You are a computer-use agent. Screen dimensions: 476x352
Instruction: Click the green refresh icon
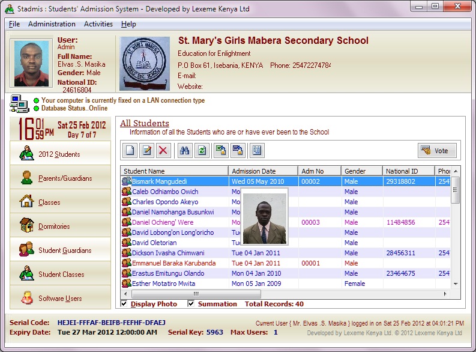click(202, 150)
